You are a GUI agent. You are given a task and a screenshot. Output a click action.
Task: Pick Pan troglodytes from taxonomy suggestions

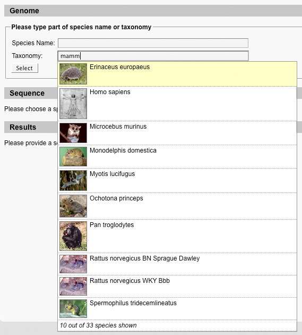pos(177,236)
